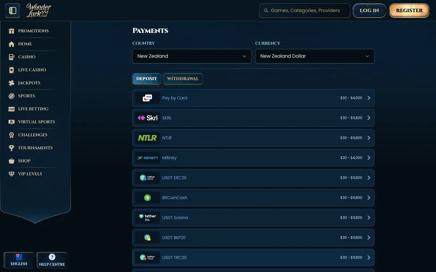The image size is (436, 272).
Task: Expand Mifinity row chevron
Action: coord(369,158)
